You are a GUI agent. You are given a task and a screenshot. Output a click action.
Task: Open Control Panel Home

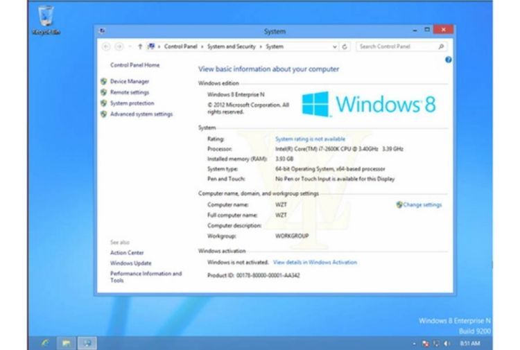pos(135,65)
